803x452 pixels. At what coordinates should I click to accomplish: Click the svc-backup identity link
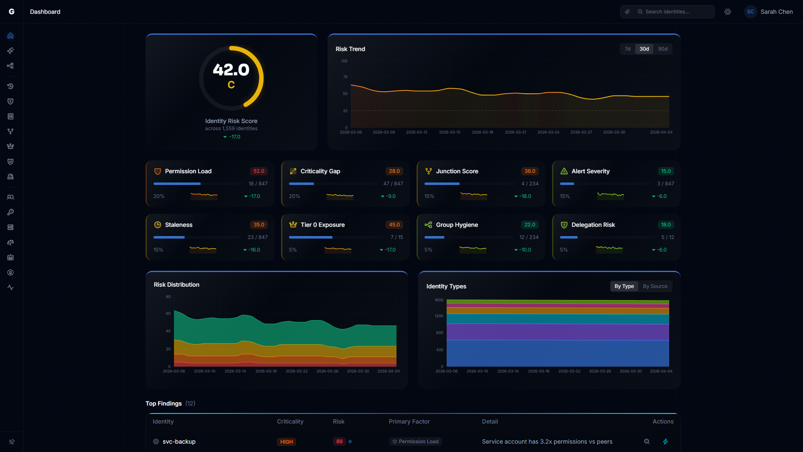[179, 442]
